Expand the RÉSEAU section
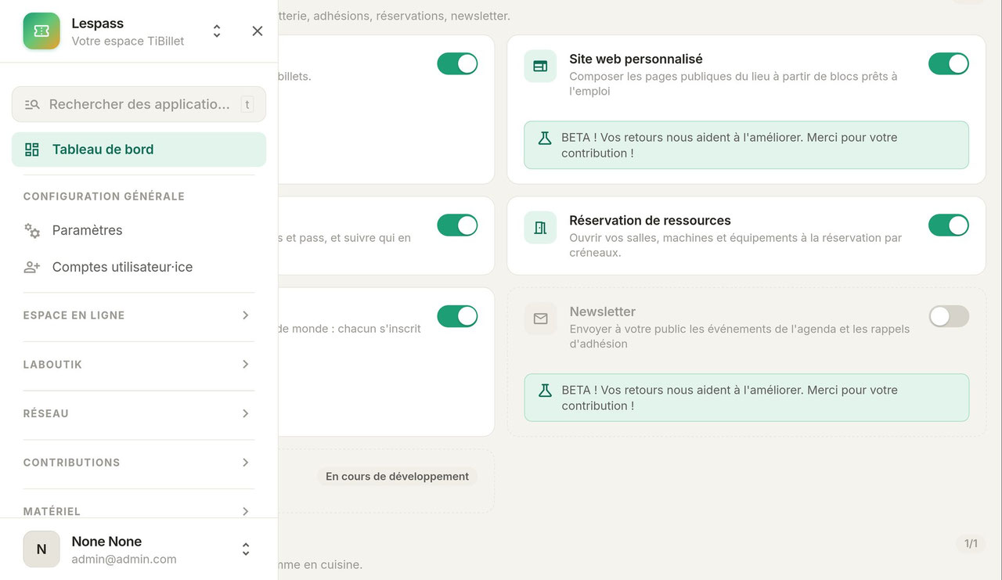This screenshot has width=1002, height=580. point(139,413)
